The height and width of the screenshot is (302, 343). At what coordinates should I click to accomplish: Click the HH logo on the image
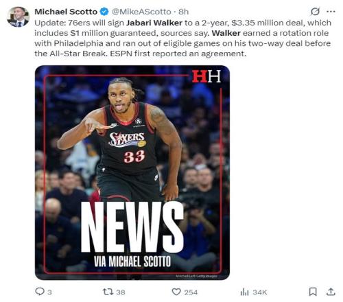coord(206,76)
